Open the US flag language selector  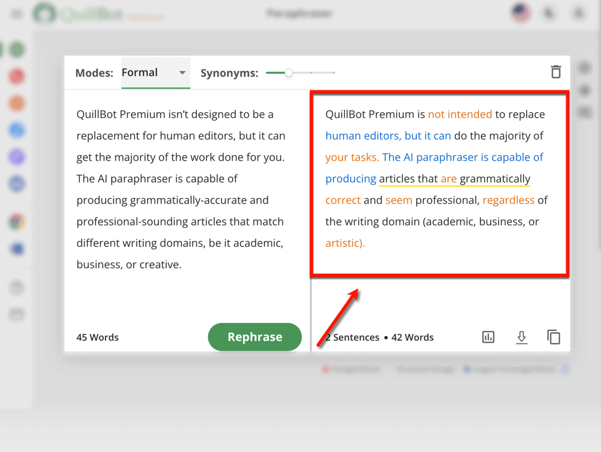(x=521, y=14)
